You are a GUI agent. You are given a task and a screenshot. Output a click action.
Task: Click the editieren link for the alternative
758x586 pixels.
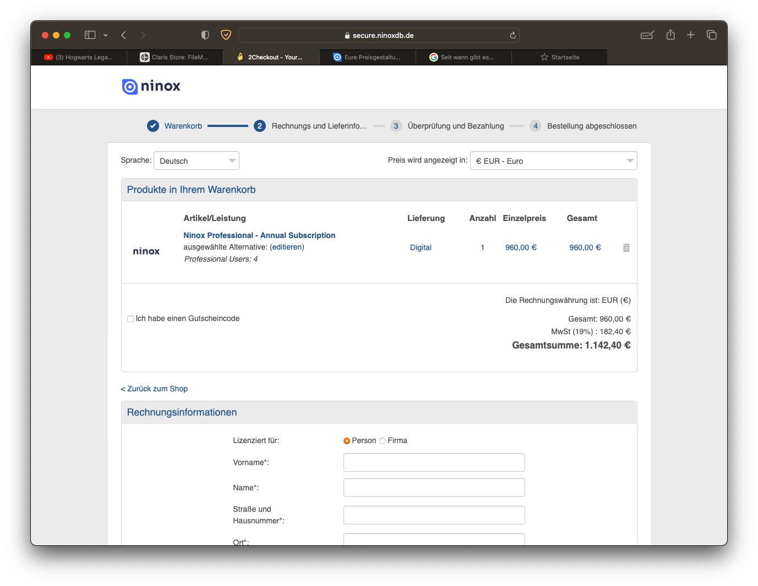[x=287, y=247]
